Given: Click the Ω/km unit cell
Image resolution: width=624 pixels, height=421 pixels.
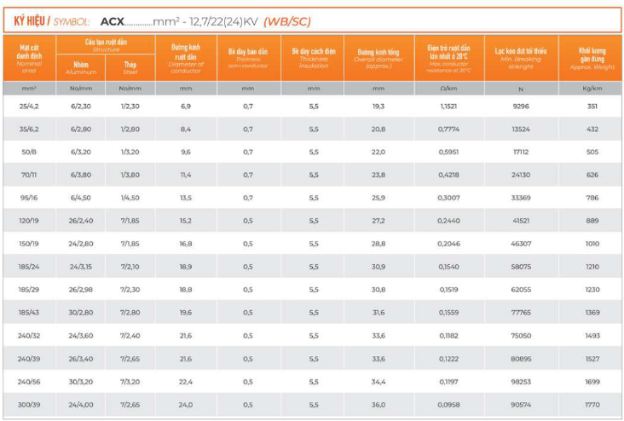Looking at the screenshot, I should pyautogui.click(x=448, y=89).
